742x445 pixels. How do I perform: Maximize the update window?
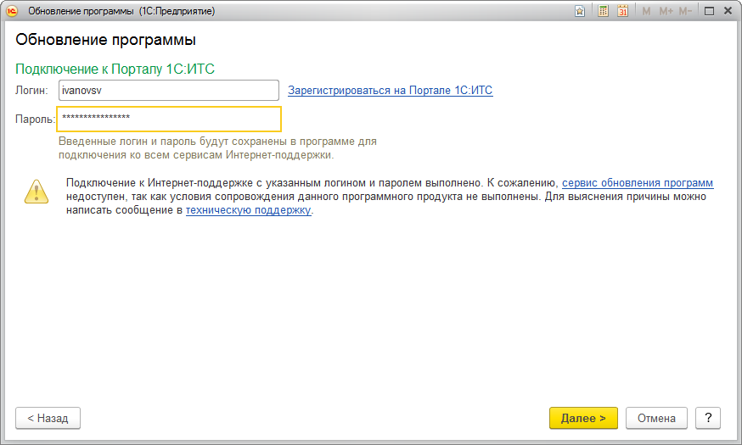[709, 11]
